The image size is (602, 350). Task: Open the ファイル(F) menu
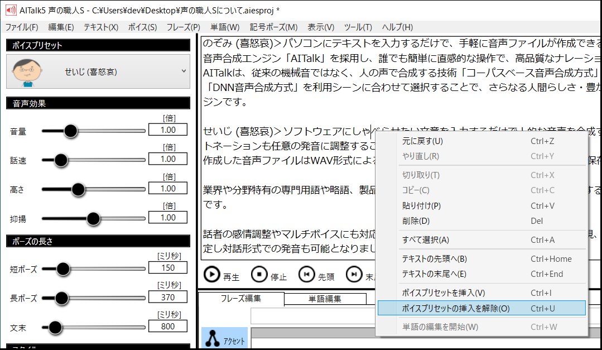[22, 27]
